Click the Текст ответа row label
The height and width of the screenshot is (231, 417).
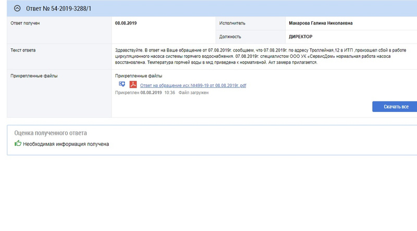point(23,50)
